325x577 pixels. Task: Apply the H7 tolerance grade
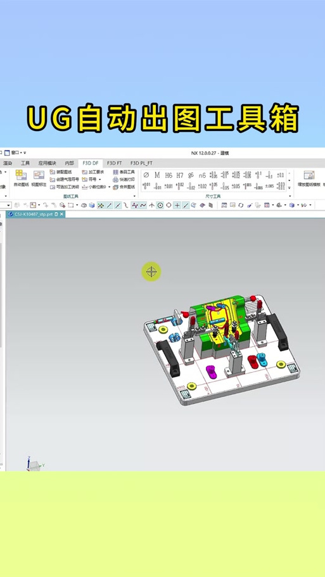[180, 175]
